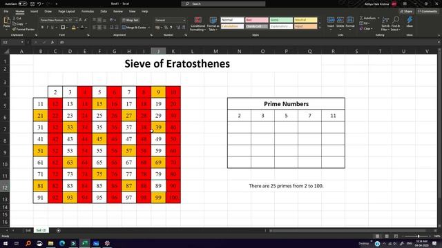Switch to the Formulas tab

tap(88, 12)
